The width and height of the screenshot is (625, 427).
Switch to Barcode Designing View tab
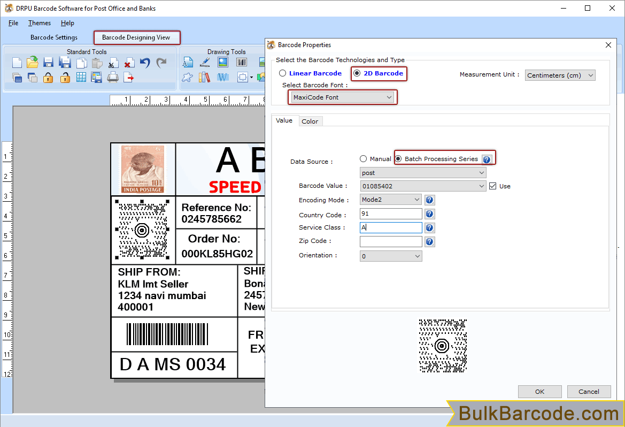(136, 37)
